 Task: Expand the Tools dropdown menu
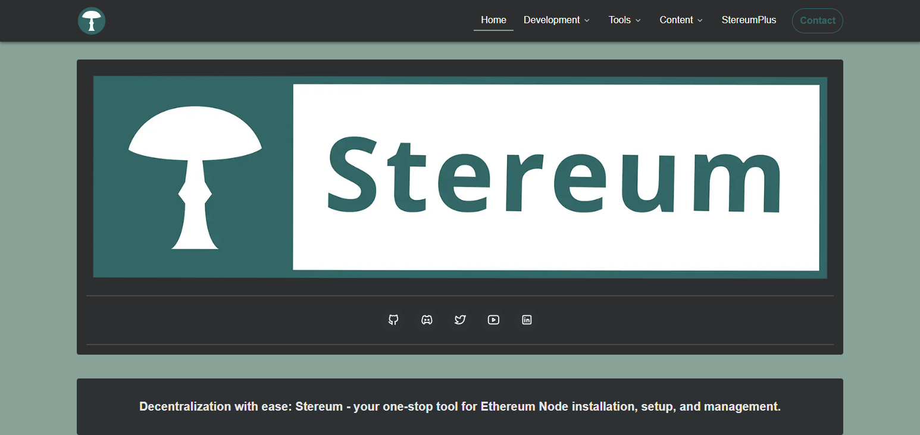(x=624, y=20)
